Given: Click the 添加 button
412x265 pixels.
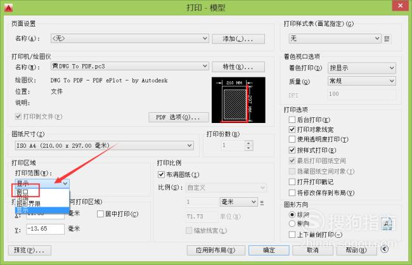Looking at the screenshot, I should click(238, 39).
